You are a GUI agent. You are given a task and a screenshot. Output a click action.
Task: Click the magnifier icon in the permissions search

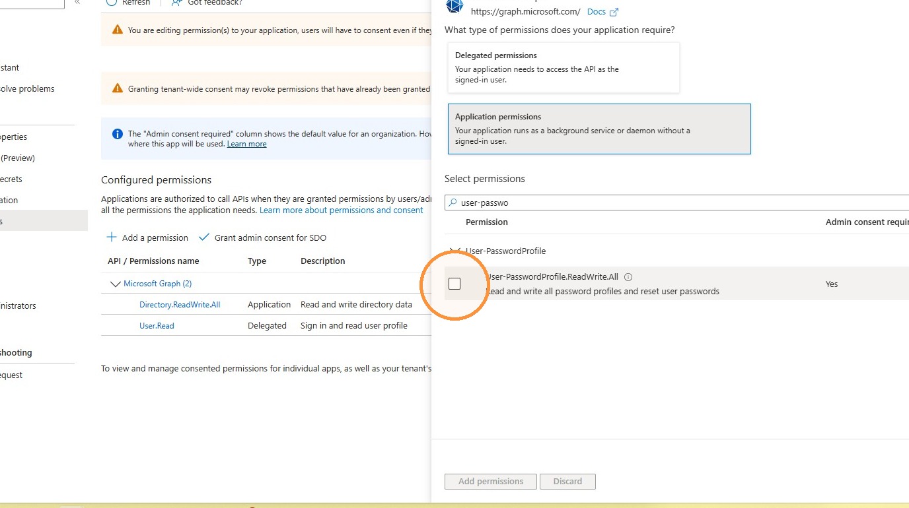point(453,203)
